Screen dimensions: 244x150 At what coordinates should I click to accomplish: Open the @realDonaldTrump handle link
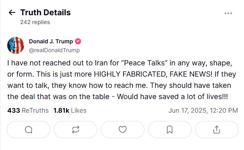coord(54,50)
